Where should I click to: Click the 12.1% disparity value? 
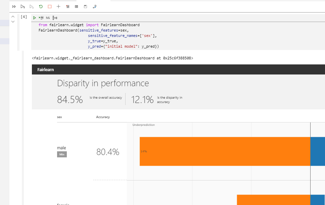pyautogui.click(x=142, y=100)
